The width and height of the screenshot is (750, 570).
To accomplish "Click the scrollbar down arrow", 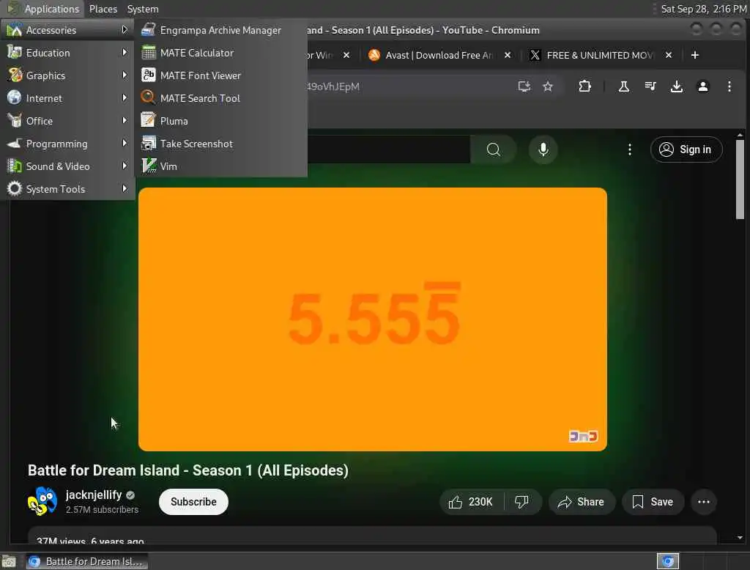I will [740, 538].
